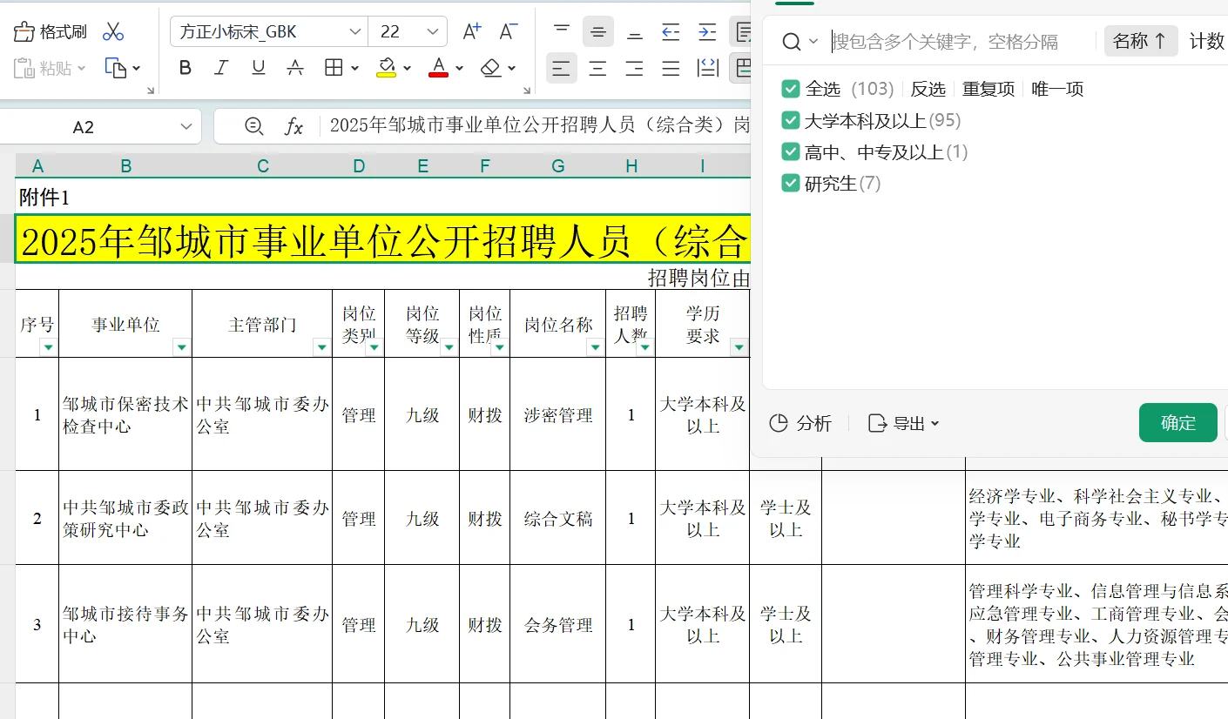Viewport: 1228px width, 719px height.
Task: Increase font size with A+ icon
Action: [x=471, y=32]
